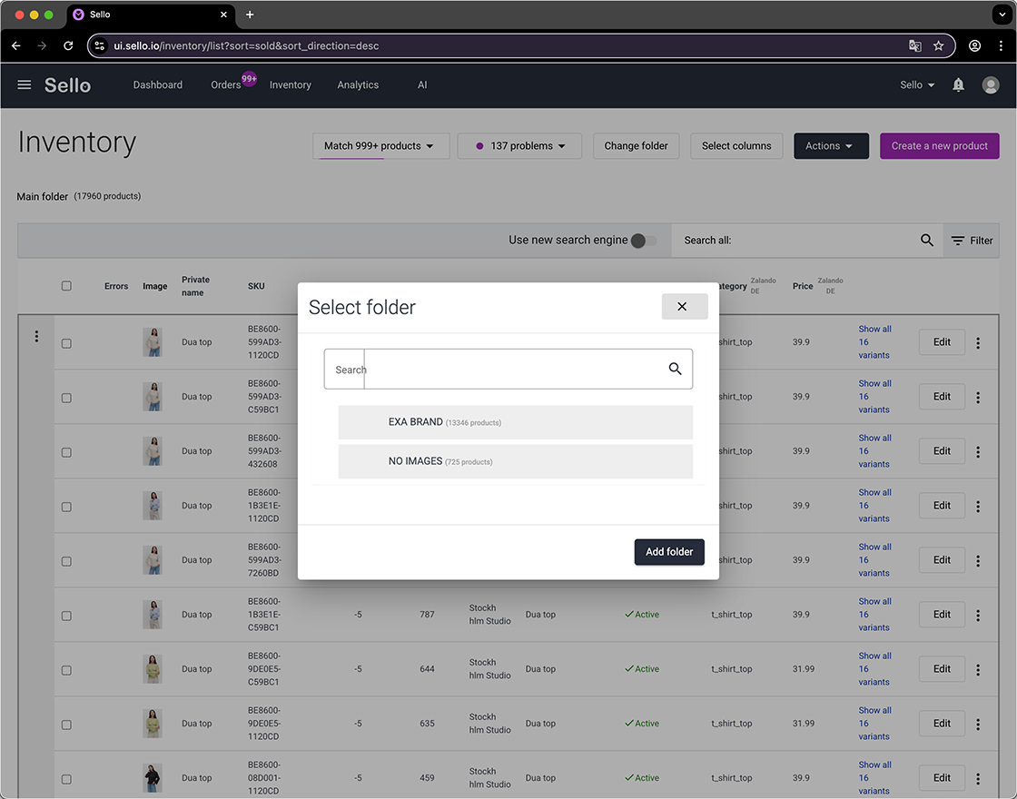
Task: Enable the Use new search engine toggle
Action: coord(641,242)
